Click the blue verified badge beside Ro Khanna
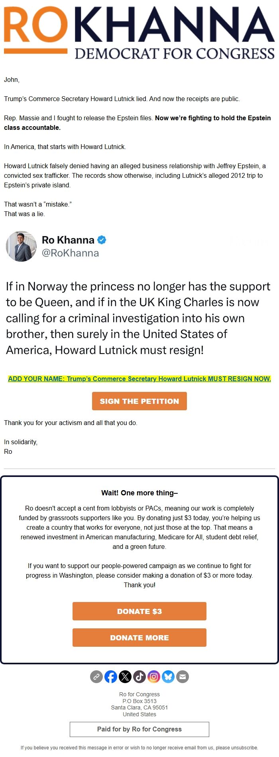 (102, 240)
